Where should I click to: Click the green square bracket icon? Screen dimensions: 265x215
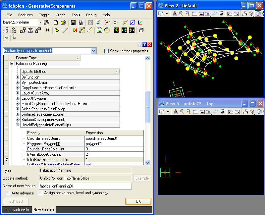click(x=6, y=37)
